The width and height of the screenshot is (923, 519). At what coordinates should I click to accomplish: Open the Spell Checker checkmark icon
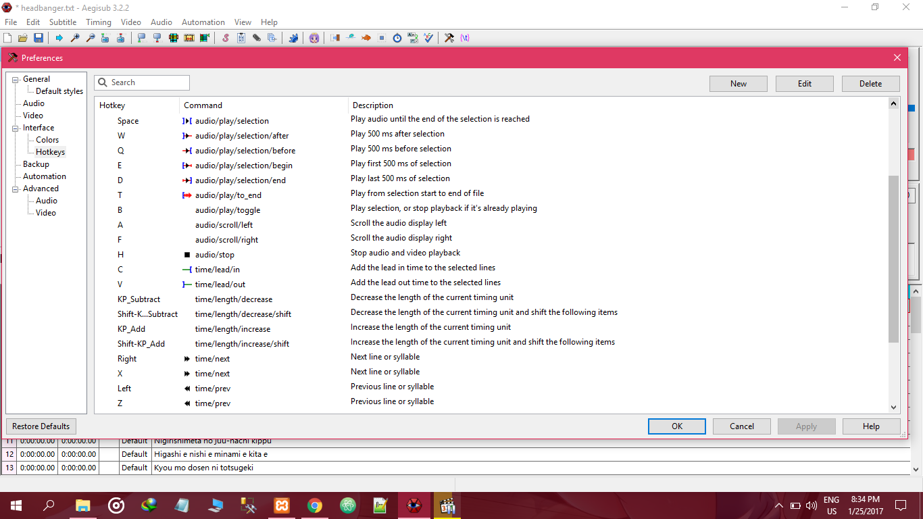pyautogui.click(x=428, y=38)
